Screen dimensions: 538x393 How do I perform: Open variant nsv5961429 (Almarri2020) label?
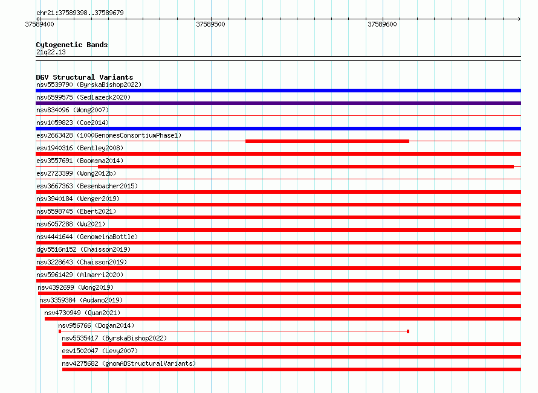point(80,275)
